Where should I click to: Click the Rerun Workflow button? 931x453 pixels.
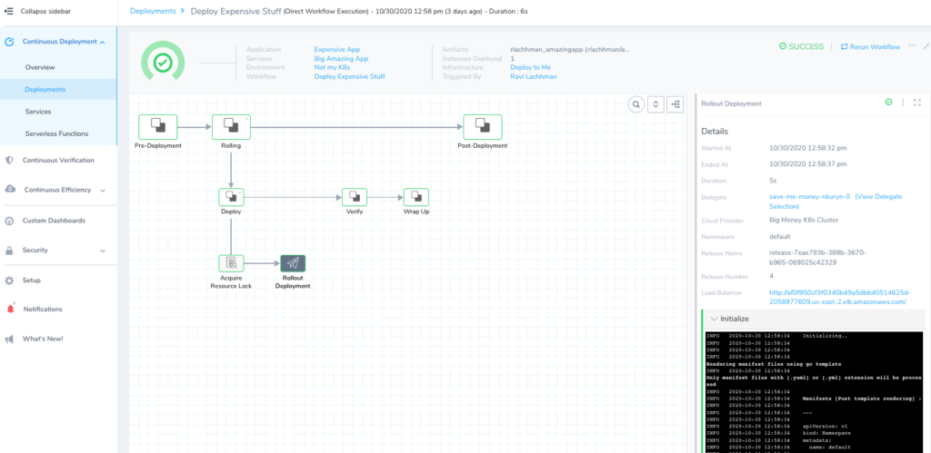(x=870, y=47)
